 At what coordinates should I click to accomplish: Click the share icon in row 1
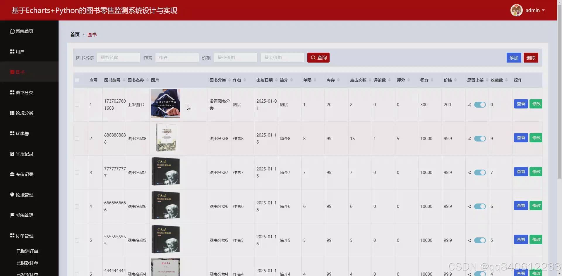coord(469,105)
